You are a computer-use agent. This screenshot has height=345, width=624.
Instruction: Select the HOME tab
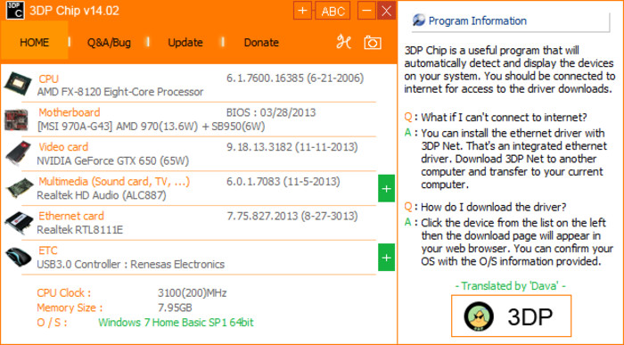(34, 42)
